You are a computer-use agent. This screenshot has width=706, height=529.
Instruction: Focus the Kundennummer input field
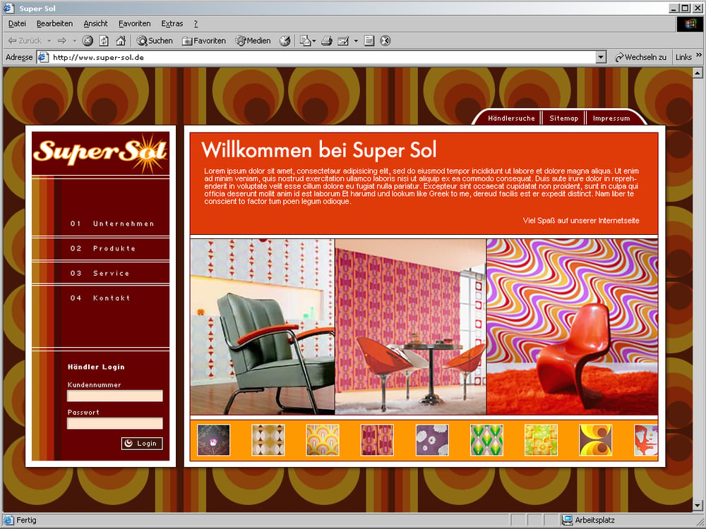[x=115, y=396]
